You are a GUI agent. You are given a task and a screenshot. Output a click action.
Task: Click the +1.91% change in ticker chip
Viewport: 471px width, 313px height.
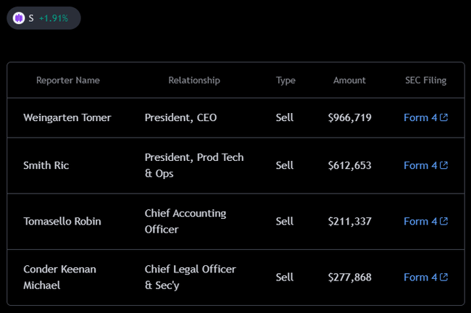coord(54,18)
